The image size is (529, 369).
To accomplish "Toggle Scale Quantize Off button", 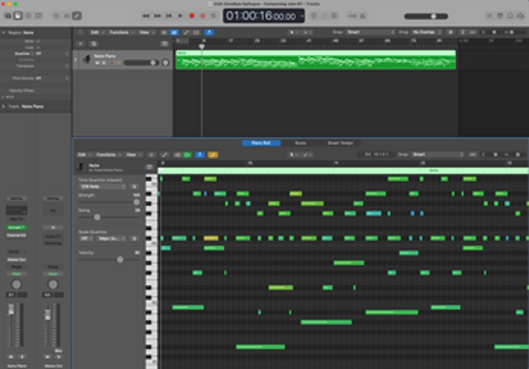I will click(x=86, y=238).
